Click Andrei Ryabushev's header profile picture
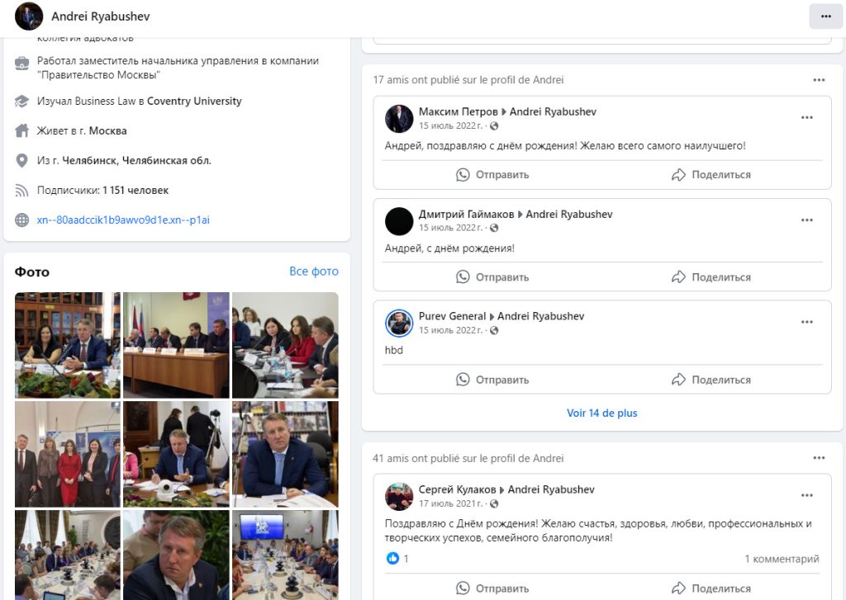The height and width of the screenshot is (600, 846). coord(29,17)
